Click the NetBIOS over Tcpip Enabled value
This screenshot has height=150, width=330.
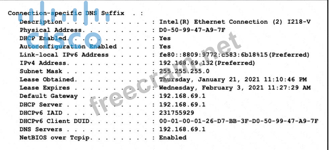point(173,137)
